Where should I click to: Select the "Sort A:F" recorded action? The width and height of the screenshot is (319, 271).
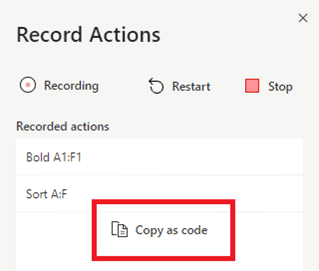tap(47, 194)
